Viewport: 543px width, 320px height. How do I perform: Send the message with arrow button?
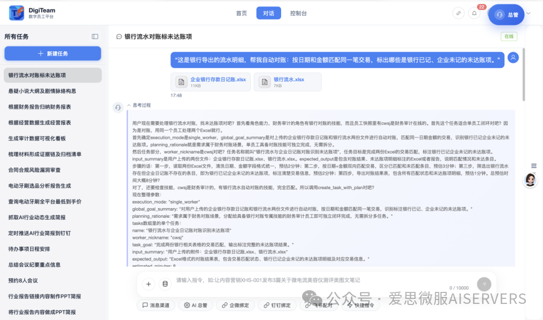coord(484,284)
